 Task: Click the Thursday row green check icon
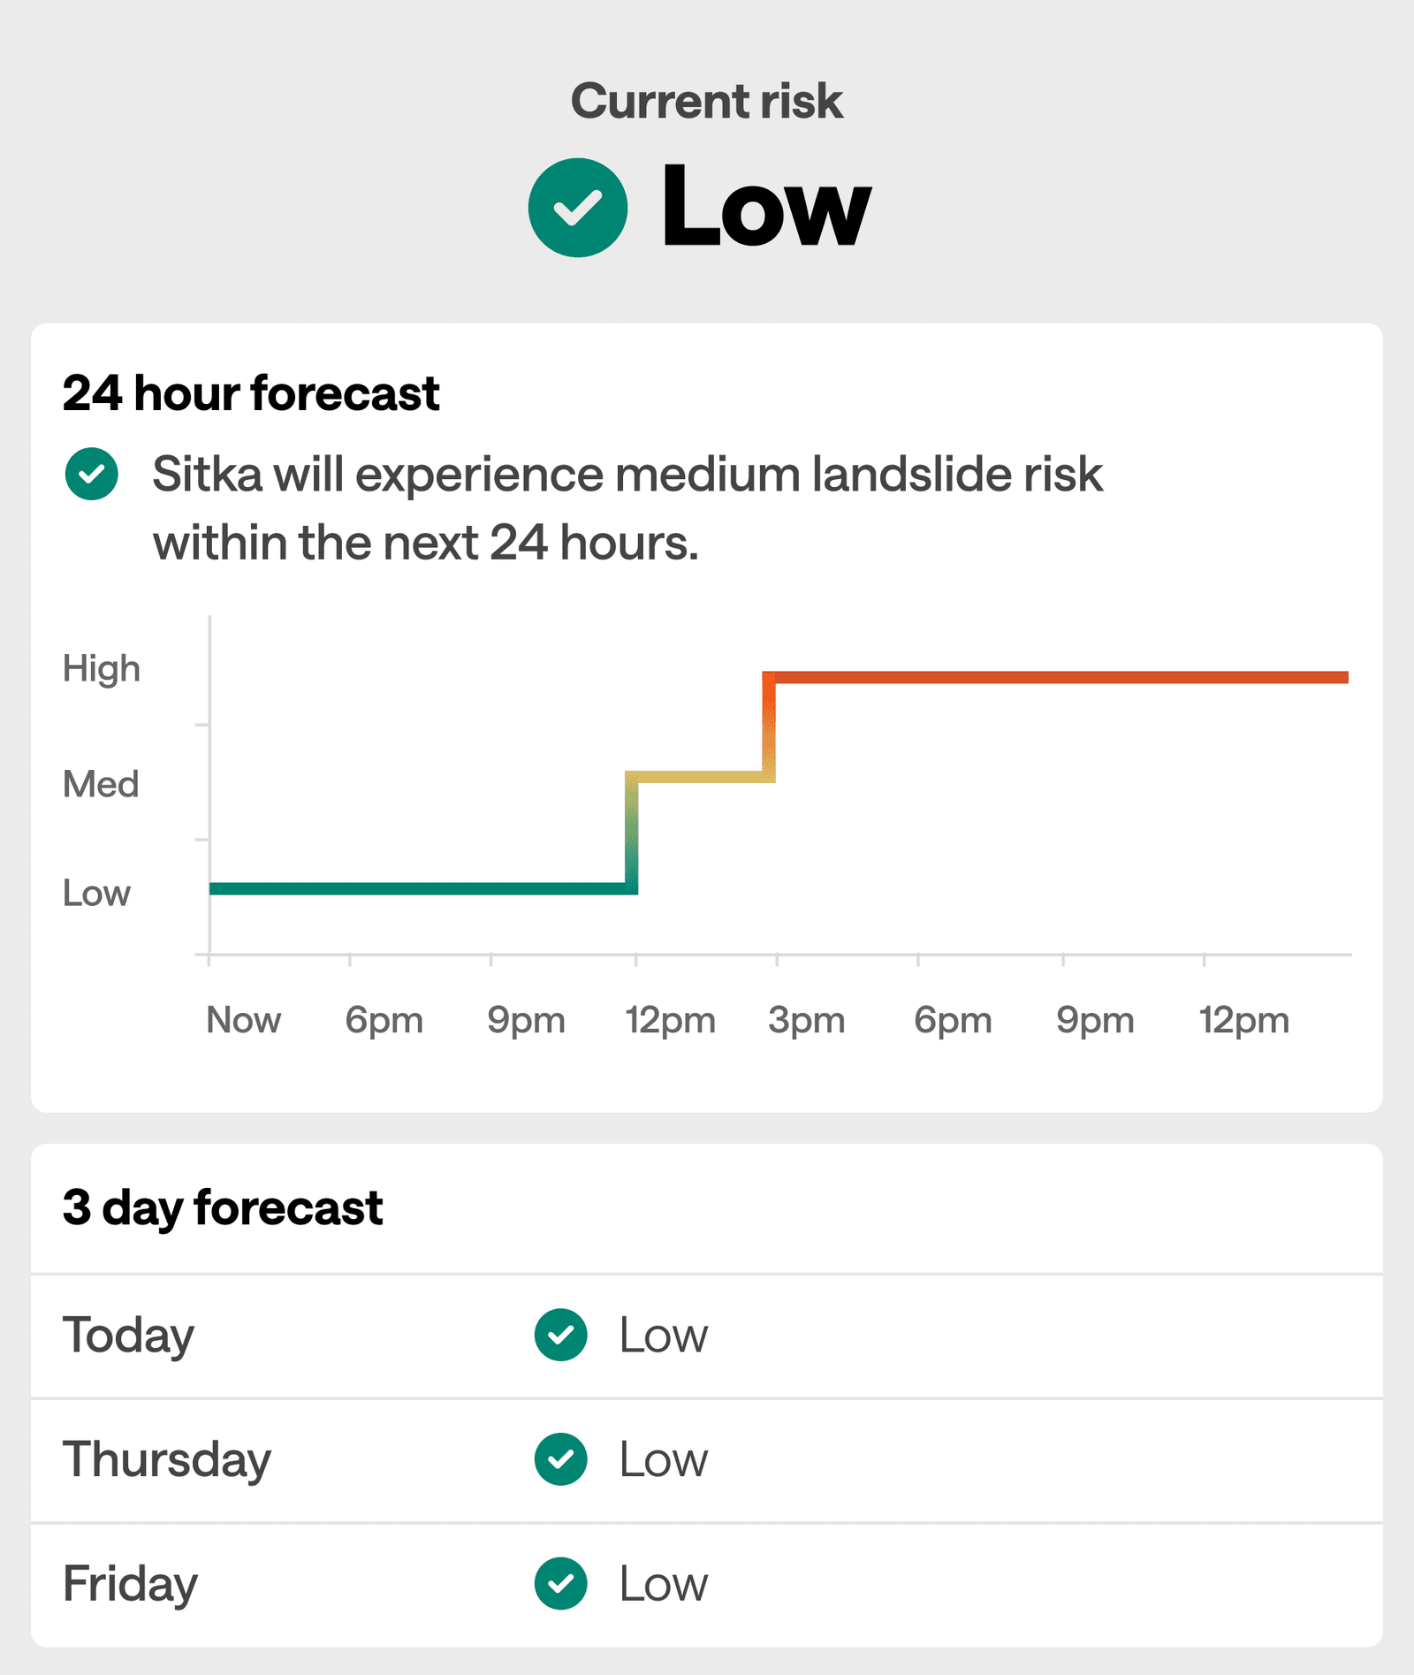tap(560, 1459)
